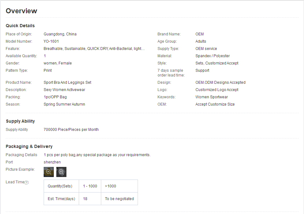The width and height of the screenshot is (304, 214).
Task: Click the 'Women Sportwear' keywords value
Action: click(x=212, y=97)
